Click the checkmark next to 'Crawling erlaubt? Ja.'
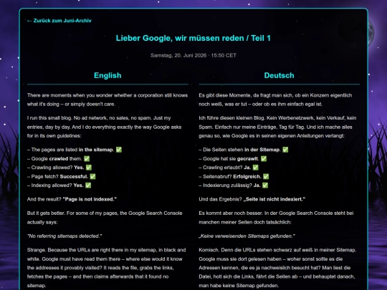Screen dimensions: 387x290 (x=255, y=168)
